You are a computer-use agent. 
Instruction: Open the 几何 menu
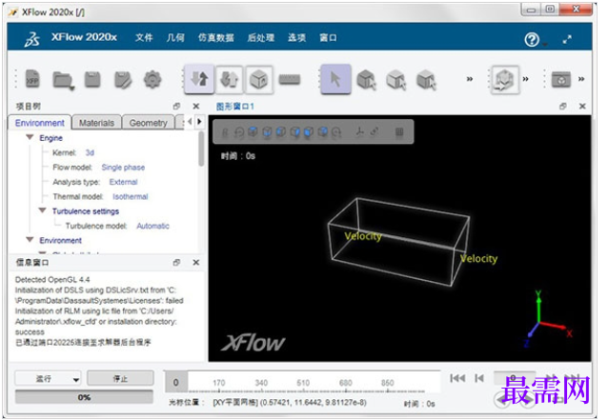[175, 37]
